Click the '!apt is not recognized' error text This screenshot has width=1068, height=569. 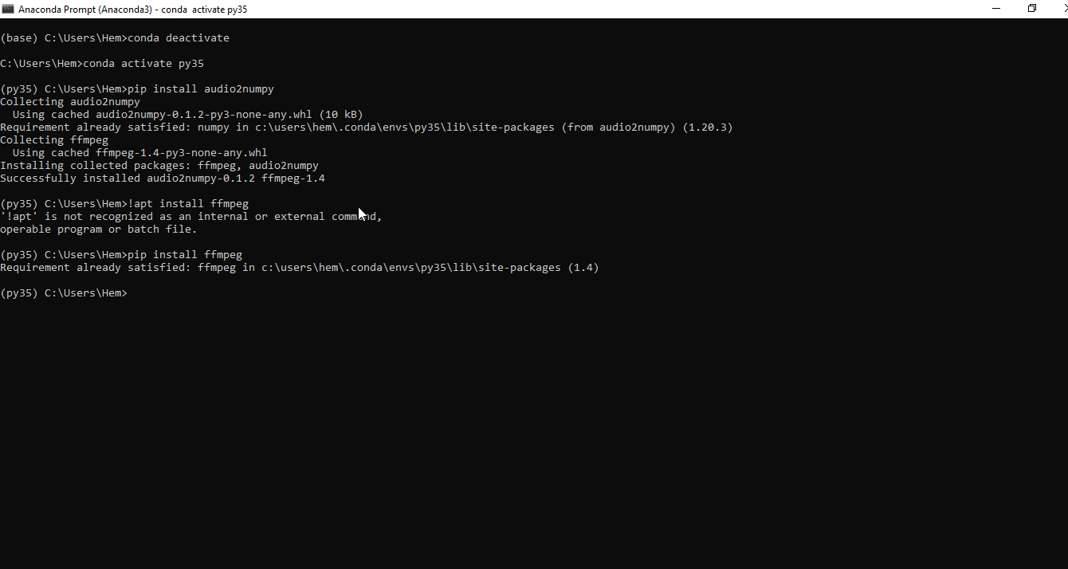120,216
